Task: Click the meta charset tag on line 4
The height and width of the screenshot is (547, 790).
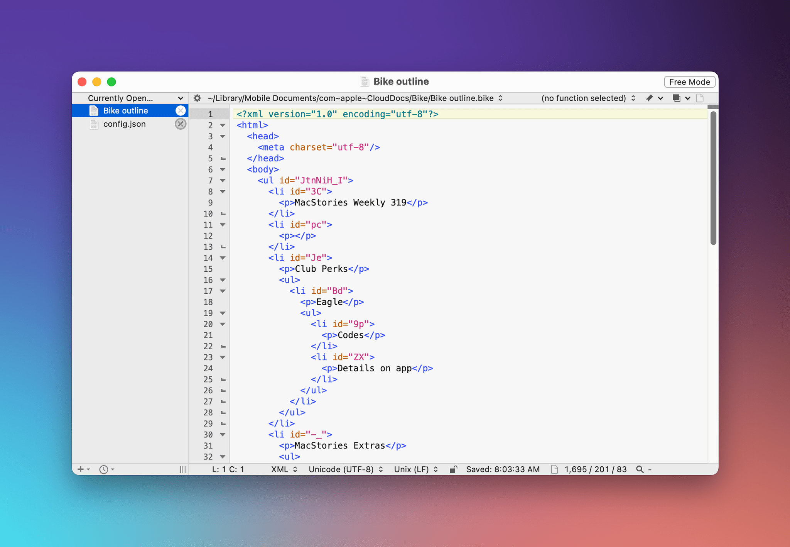Action: point(319,147)
